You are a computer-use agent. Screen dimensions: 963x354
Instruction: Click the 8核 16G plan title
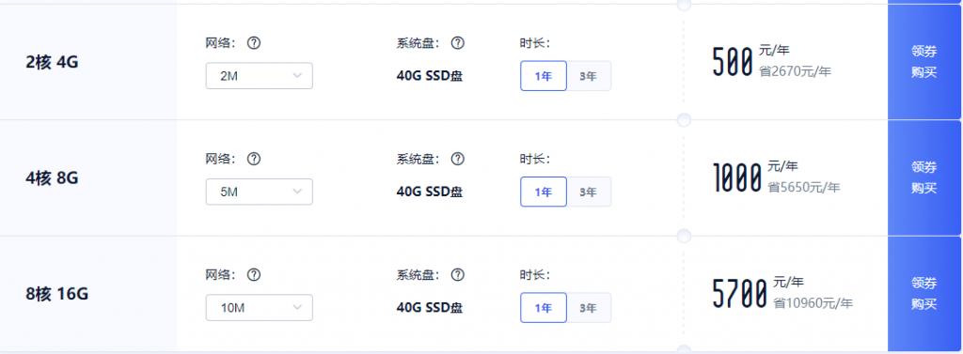coord(57,295)
